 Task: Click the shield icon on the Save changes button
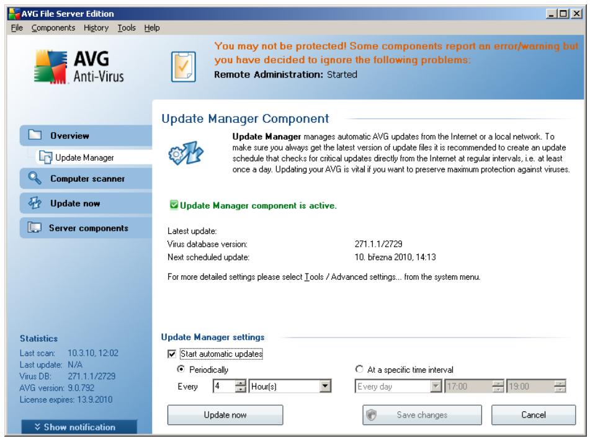click(372, 414)
